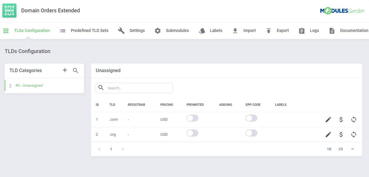Select page 1 in pagination
The image size is (369, 177).
tap(111, 149)
